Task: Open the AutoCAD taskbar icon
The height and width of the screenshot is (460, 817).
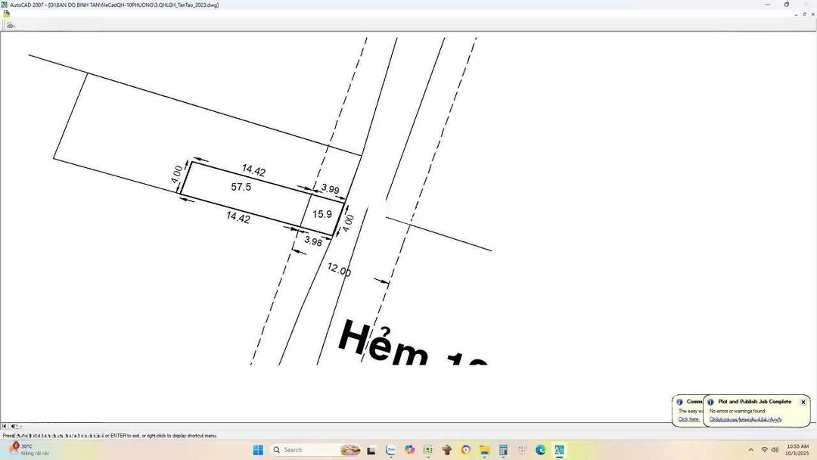Action: pyautogui.click(x=559, y=450)
